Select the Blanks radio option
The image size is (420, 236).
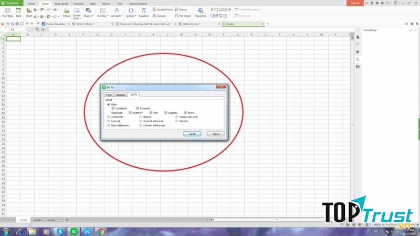[141, 117]
